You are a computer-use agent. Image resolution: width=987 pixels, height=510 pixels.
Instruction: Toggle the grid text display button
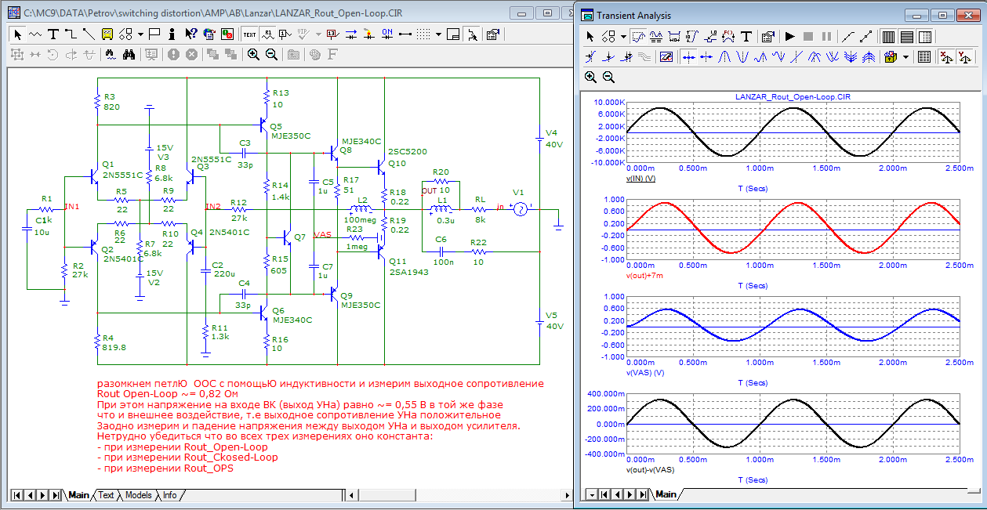click(249, 34)
